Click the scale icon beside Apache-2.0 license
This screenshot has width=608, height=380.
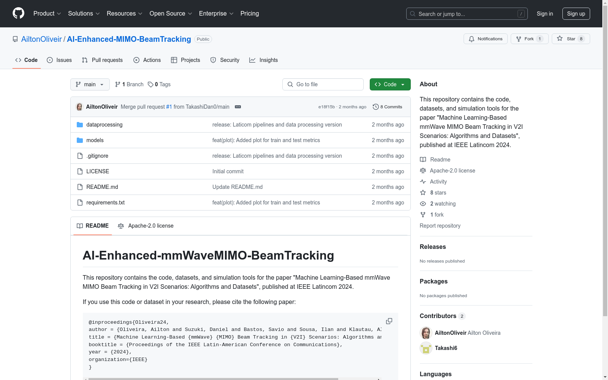click(423, 171)
